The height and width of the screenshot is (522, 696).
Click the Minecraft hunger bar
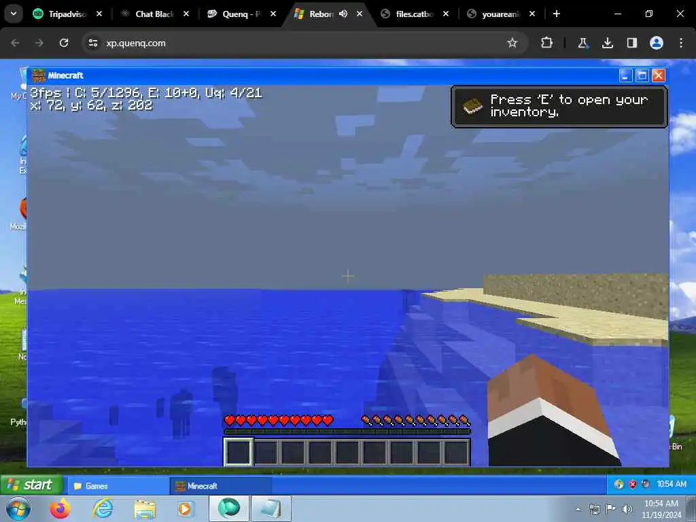[415, 420]
